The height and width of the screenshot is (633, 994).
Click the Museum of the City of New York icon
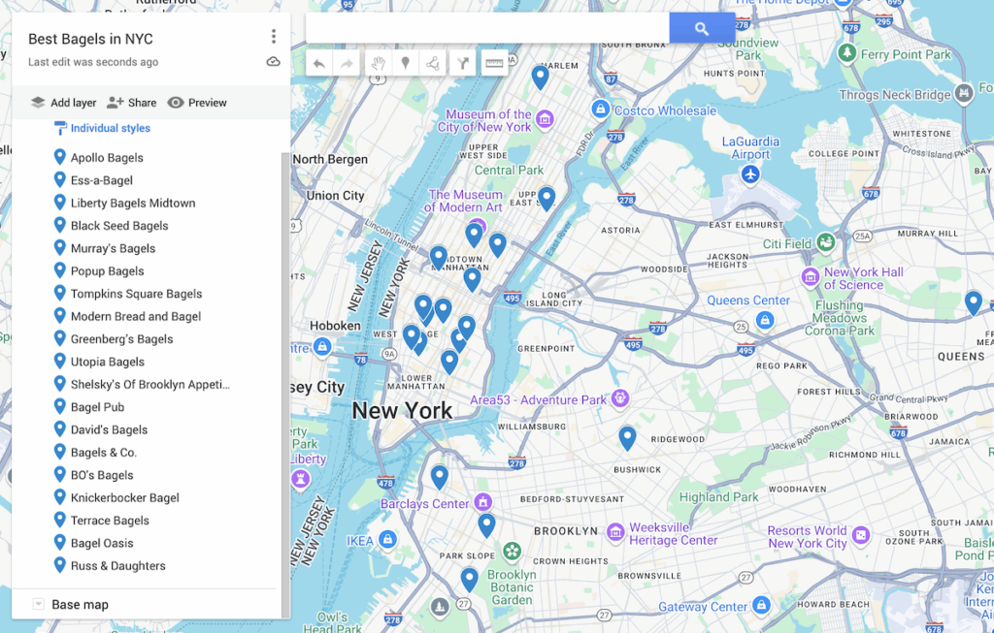(x=545, y=118)
